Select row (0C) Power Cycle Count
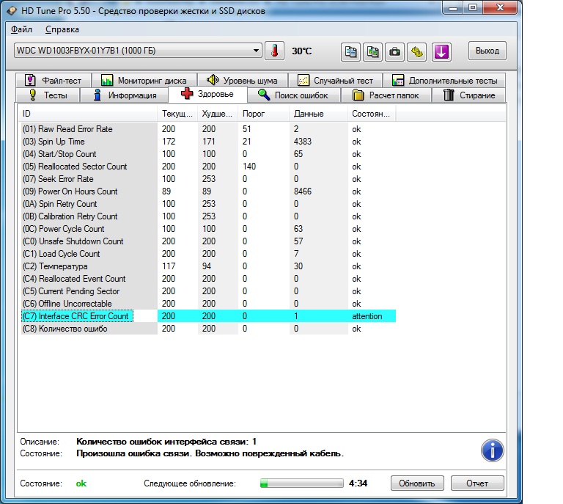The height and width of the screenshot is (504, 563). [208, 229]
